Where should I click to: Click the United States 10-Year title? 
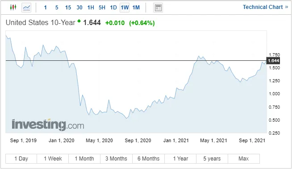coord(41,22)
